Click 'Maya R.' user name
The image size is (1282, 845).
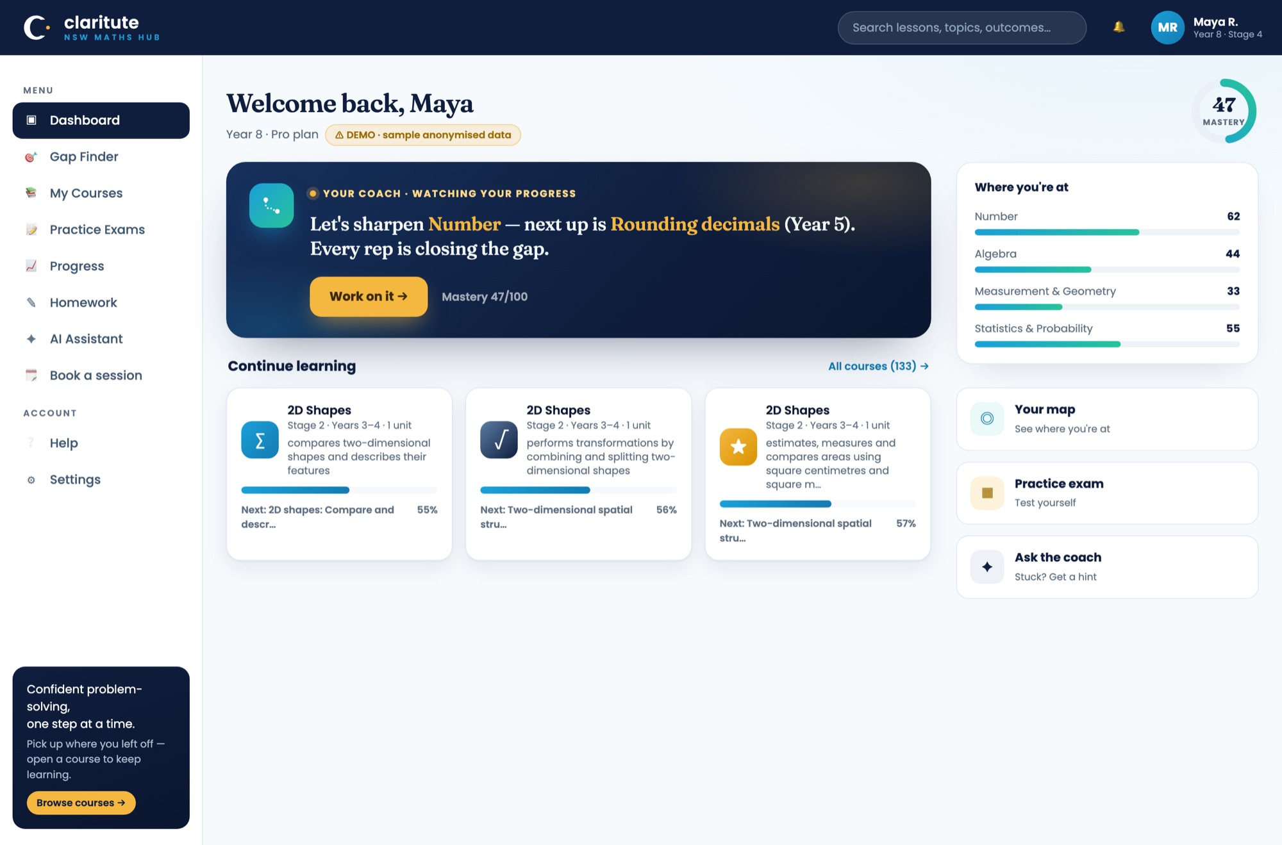pos(1215,22)
